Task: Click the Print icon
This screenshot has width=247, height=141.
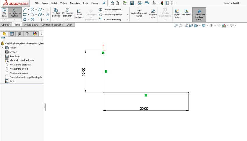Action: 139,3
